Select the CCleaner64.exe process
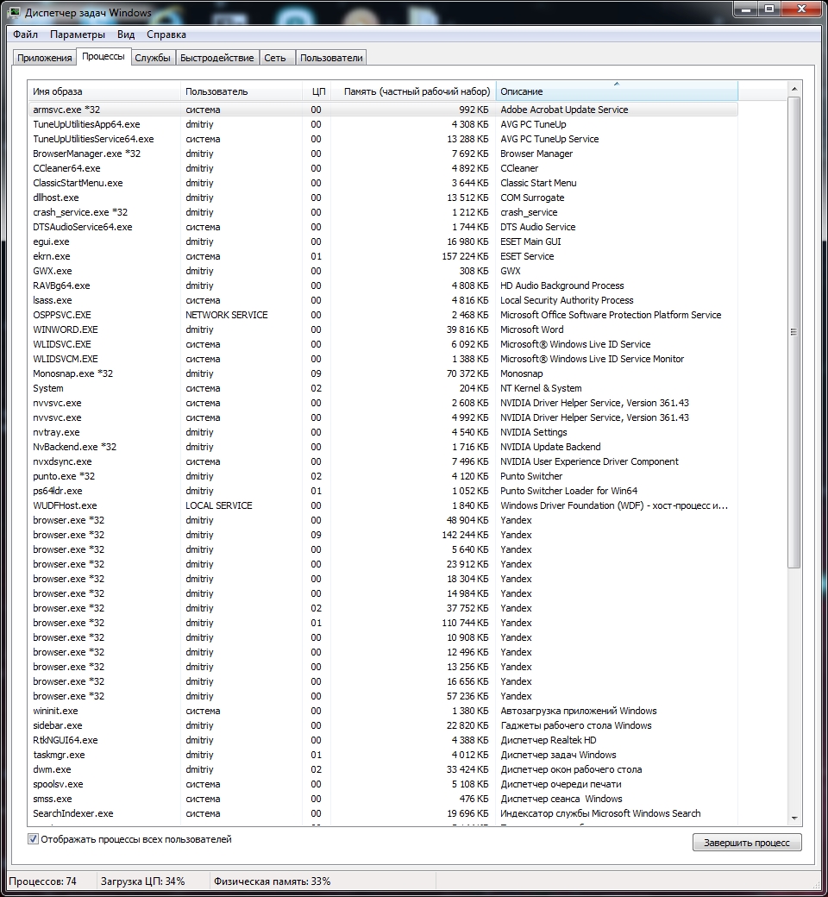828x897 pixels. pos(66,168)
